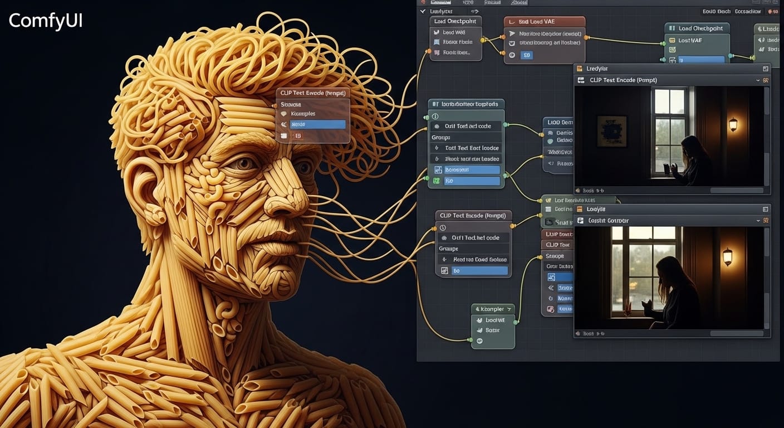Expand the chevron in 'CLIP Test Encode (Prmpt)' preview header

click(758, 80)
